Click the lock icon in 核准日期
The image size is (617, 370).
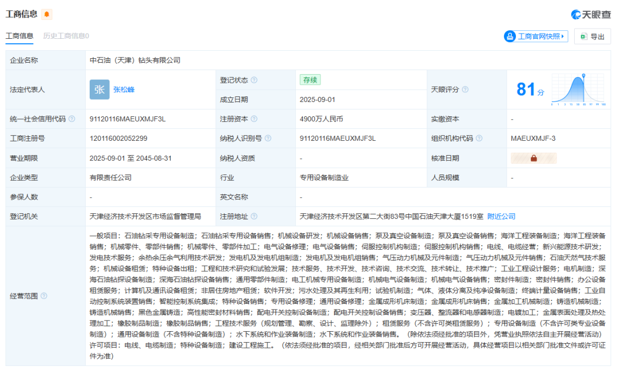pyautogui.click(x=534, y=158)
